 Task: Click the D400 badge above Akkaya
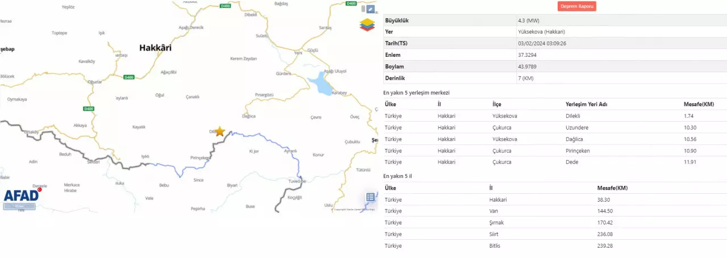[88, 109]
